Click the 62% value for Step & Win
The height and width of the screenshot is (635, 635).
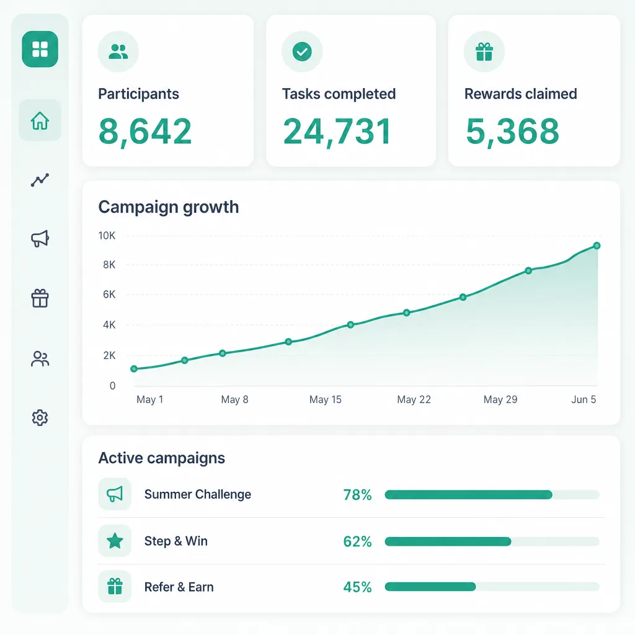coord(357,541)
